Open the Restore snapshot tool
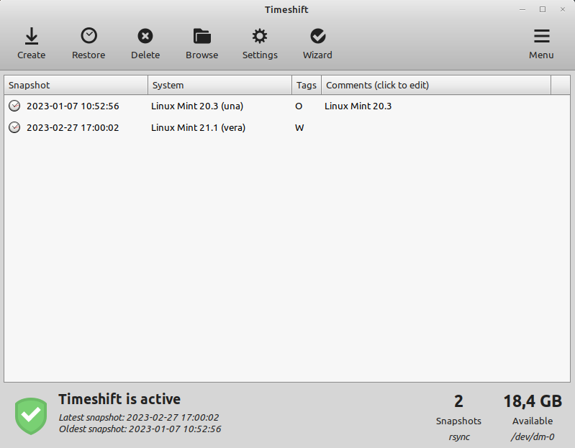 click(89, 44)
